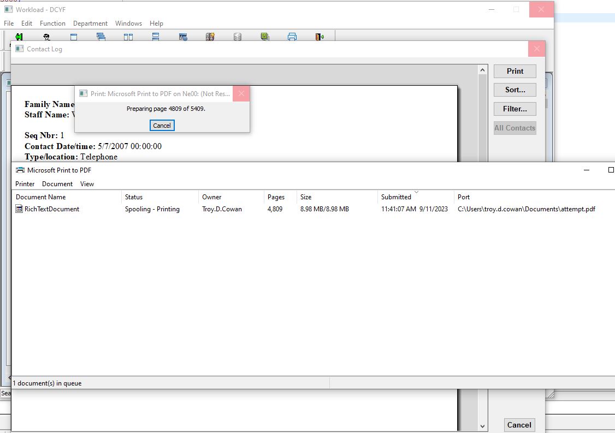This screenshot has height=433, width=615.
Task: Click the file cabinet toolbar icon
Action: [210, 37]
